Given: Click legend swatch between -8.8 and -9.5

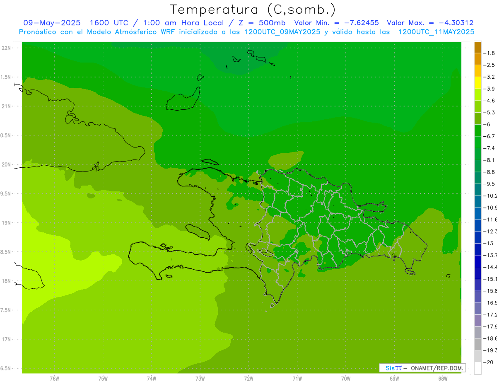Looking at the screenshot, I should click(478, 178).
